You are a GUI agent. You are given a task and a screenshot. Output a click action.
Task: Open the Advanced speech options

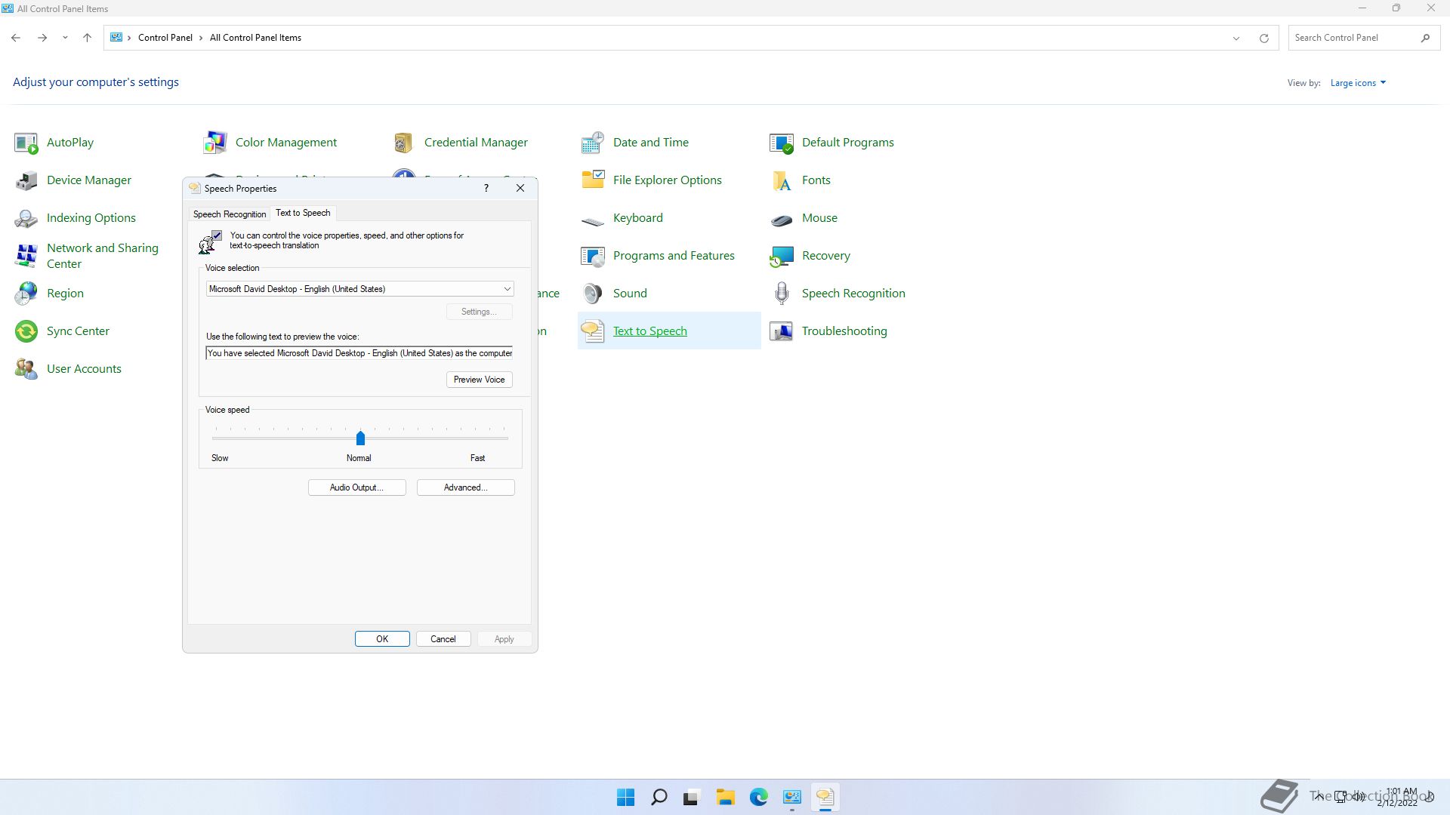465,487
